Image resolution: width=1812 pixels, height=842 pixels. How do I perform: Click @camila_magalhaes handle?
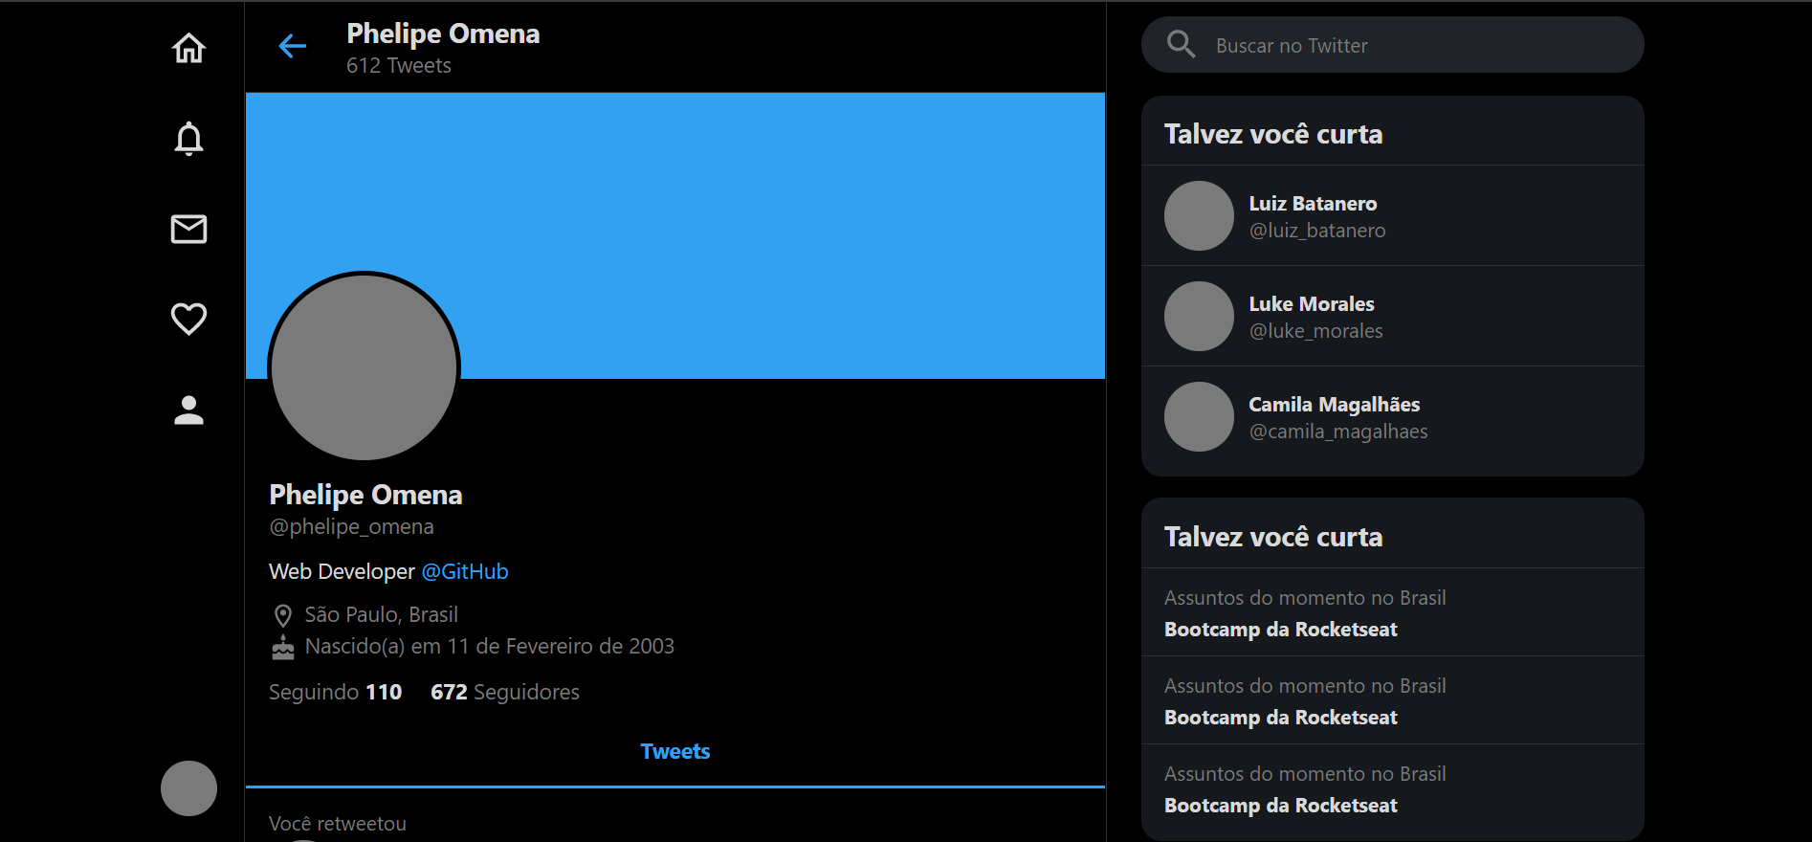[1338, 432]
